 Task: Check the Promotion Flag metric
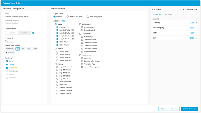(82, 64)
